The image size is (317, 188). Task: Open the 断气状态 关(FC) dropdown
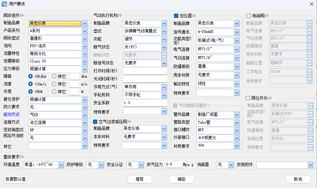tap(164, 47)
